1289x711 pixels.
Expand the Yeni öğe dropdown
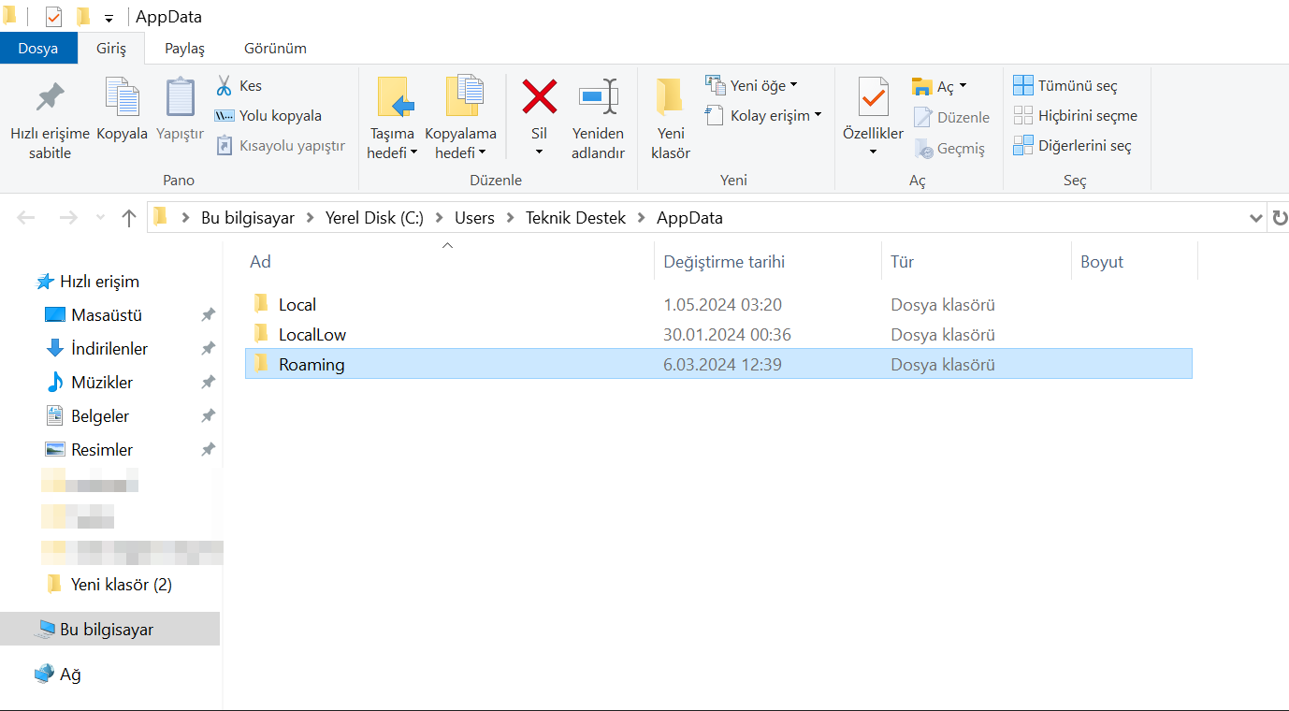click(793, 85)
